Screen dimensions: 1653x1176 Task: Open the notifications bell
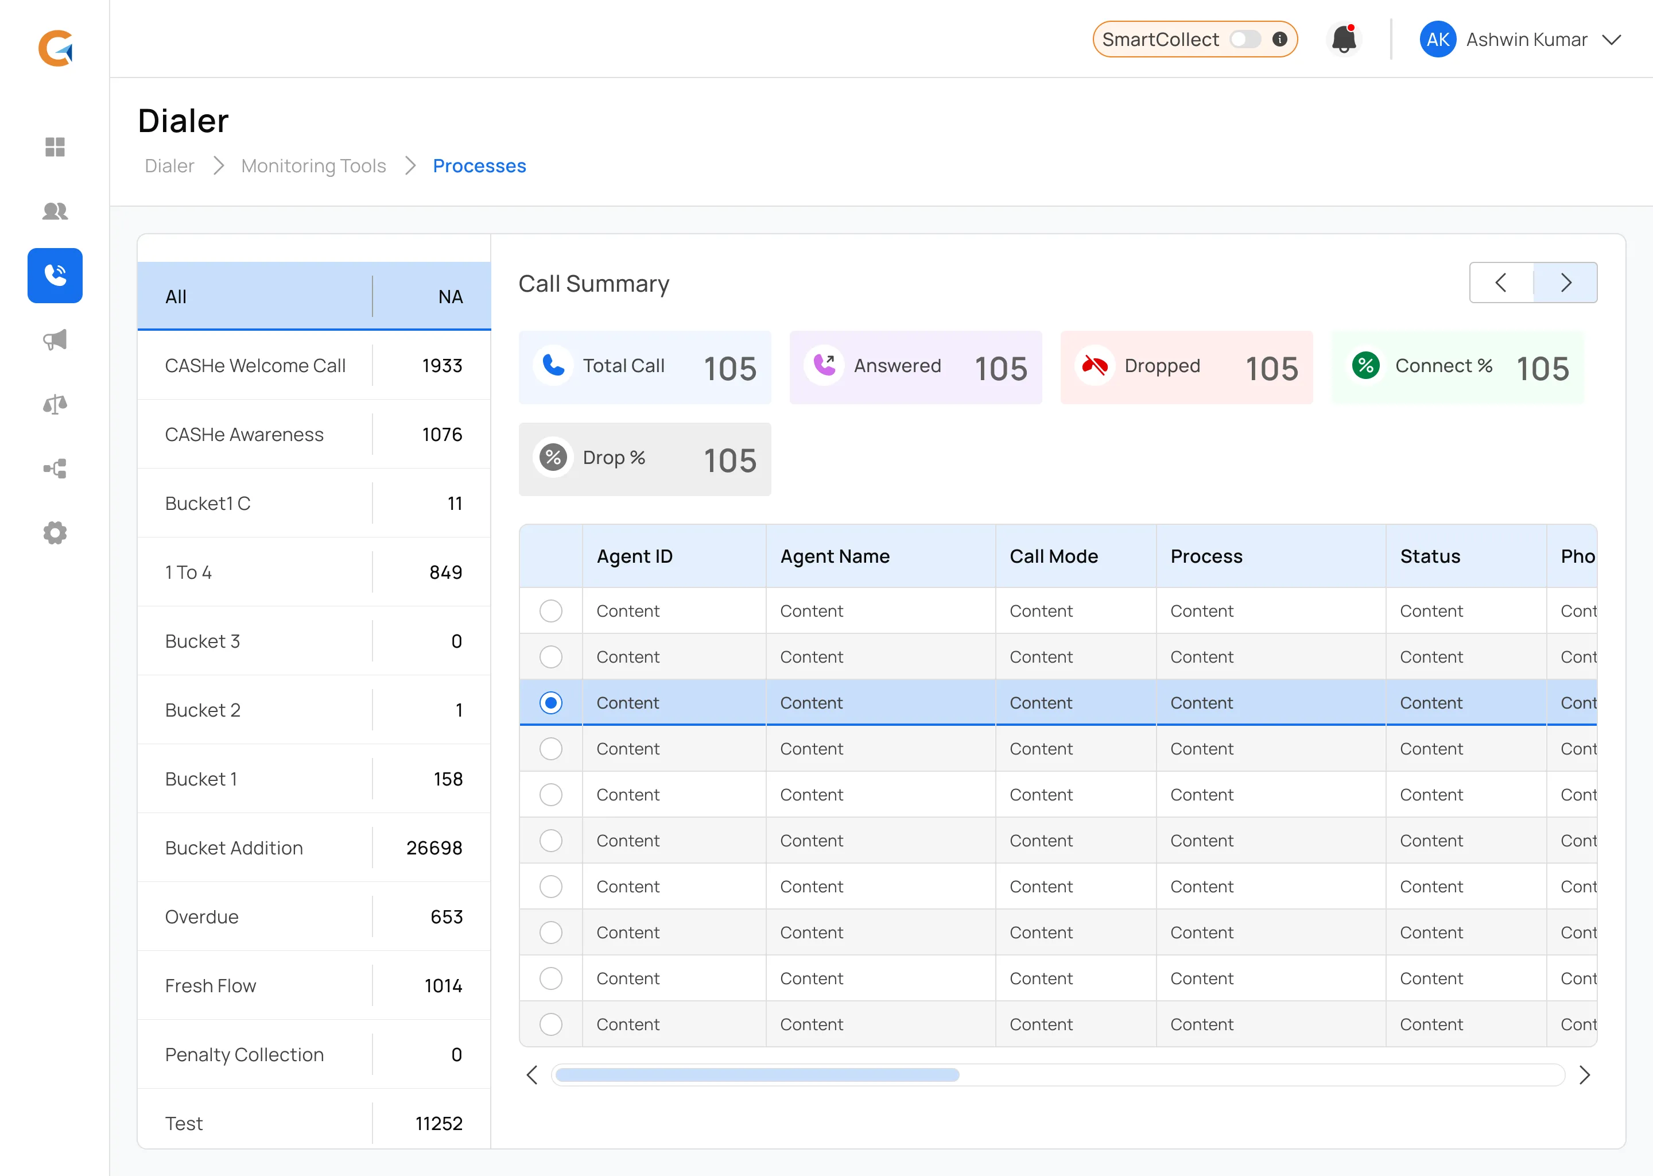1343,39
